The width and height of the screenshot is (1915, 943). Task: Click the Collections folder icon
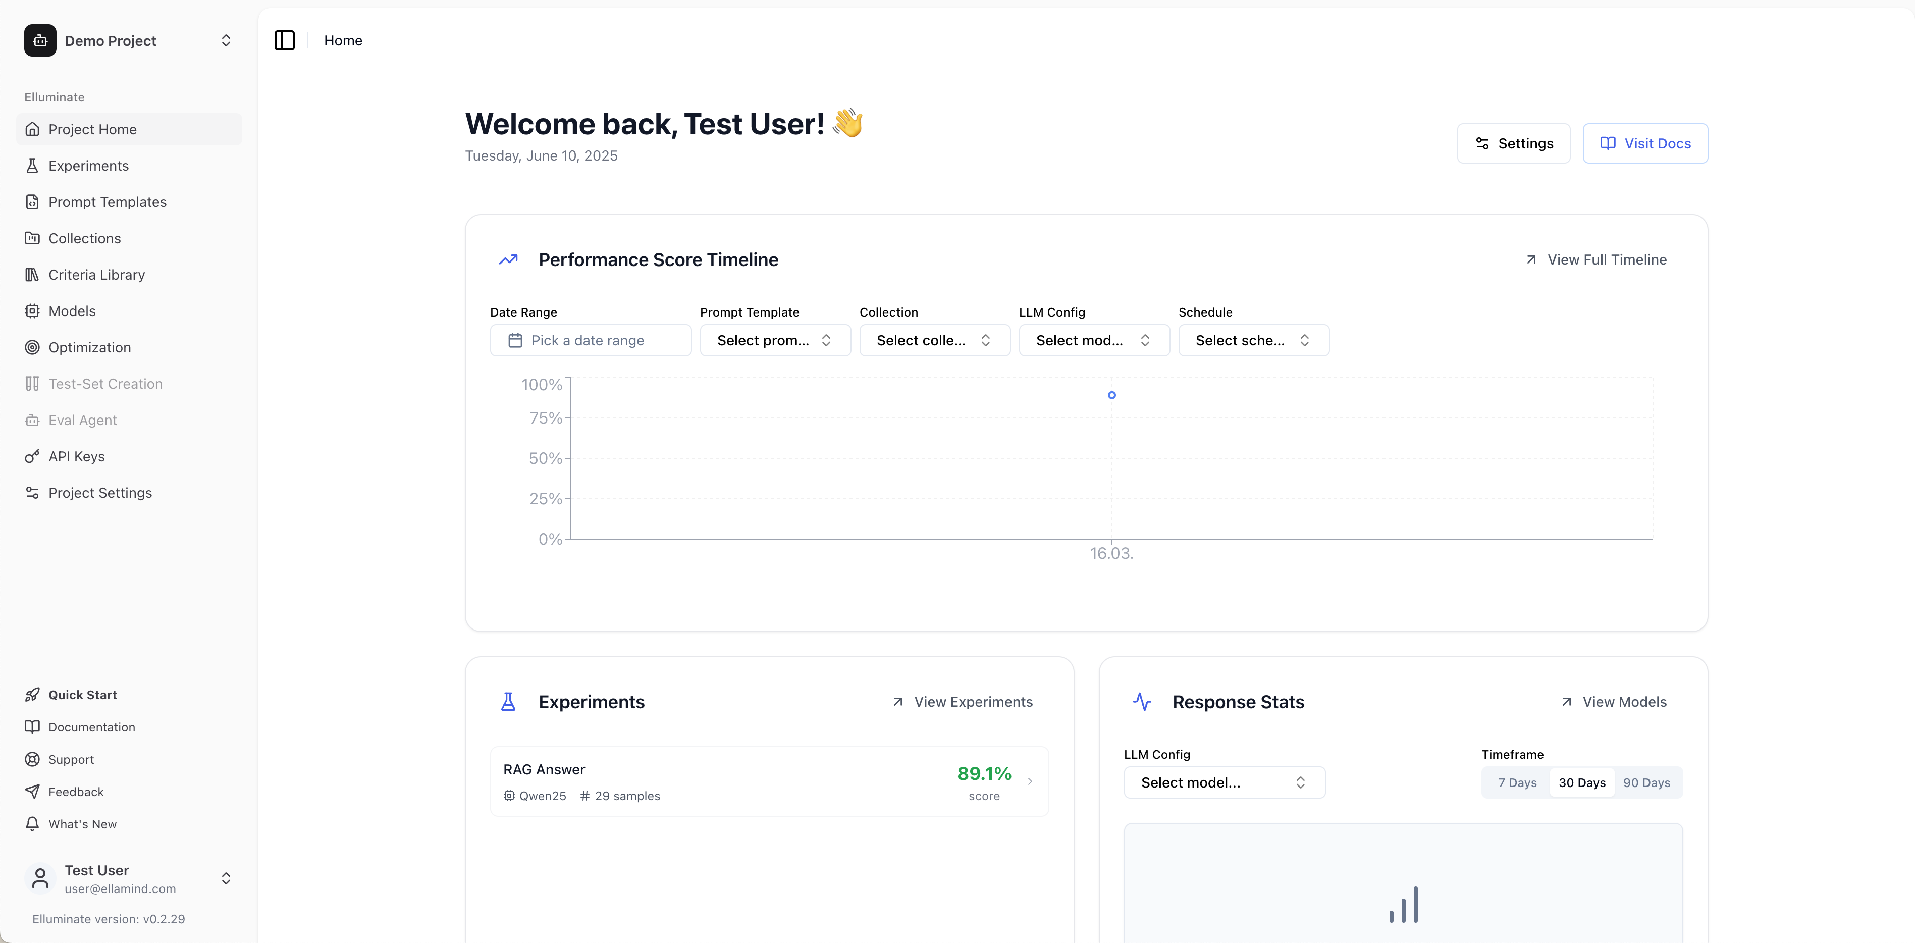click(32, 238)
